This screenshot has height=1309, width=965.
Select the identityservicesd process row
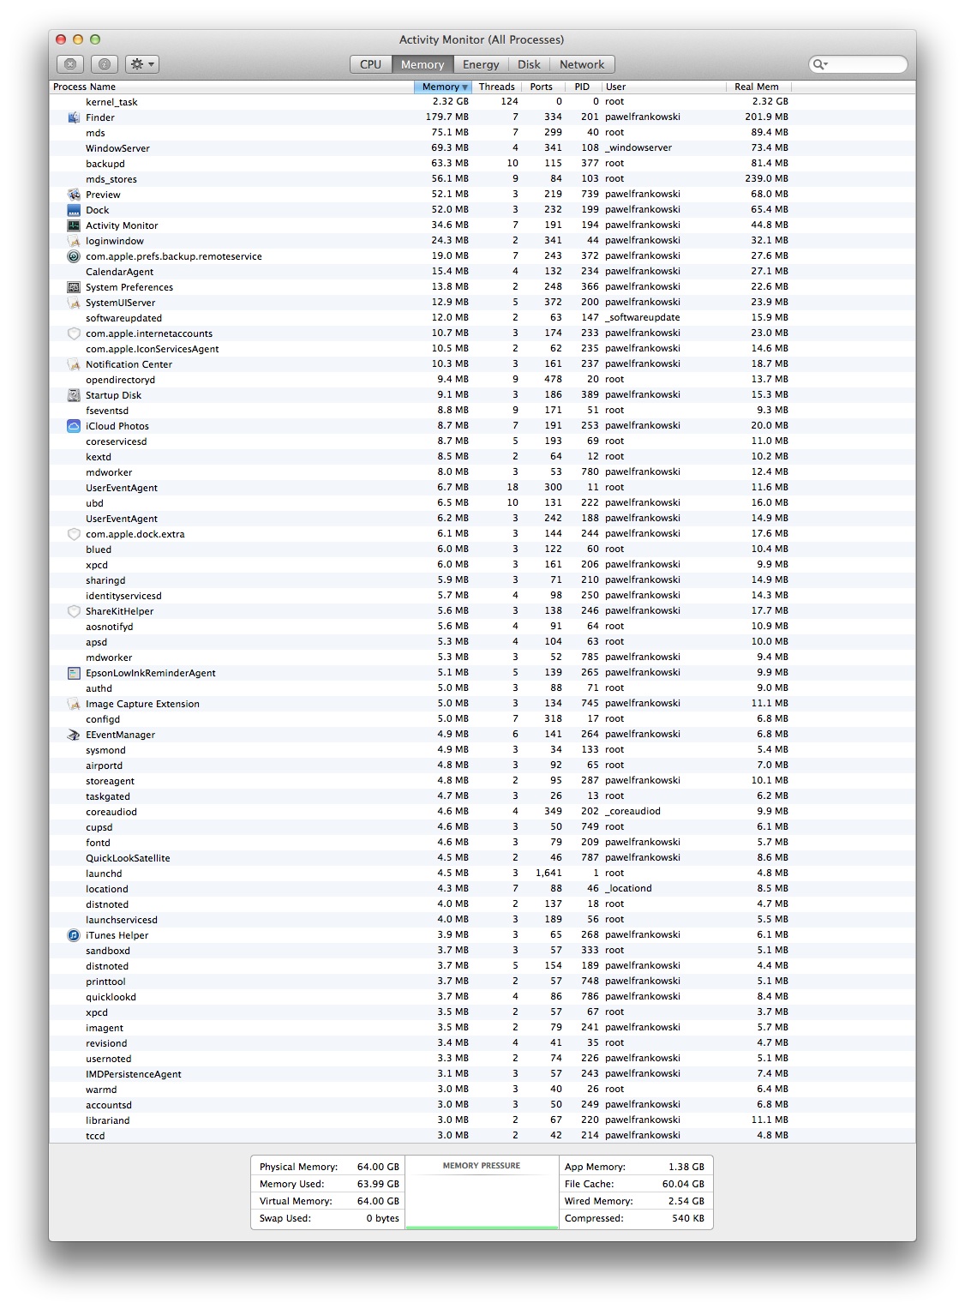click(482, 596)
